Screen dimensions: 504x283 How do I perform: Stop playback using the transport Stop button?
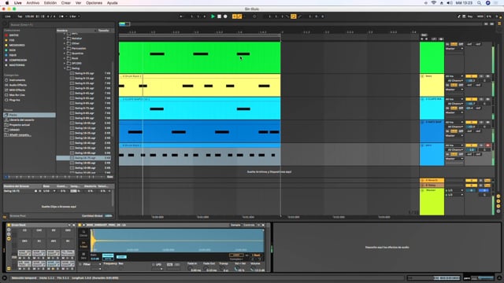pos(219,17)
